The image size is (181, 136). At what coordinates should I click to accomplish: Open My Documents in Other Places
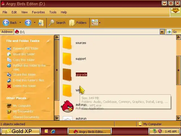click(x=23, y=111)
